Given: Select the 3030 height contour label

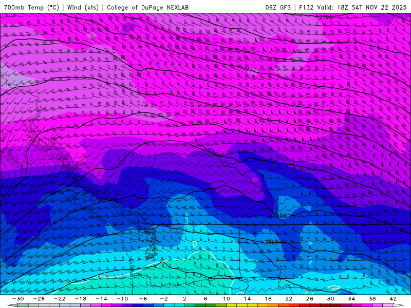Looking at the screenshot, I should (279, 216).
